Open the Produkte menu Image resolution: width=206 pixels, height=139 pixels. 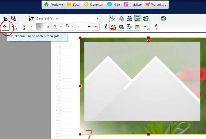click(53, 5)
